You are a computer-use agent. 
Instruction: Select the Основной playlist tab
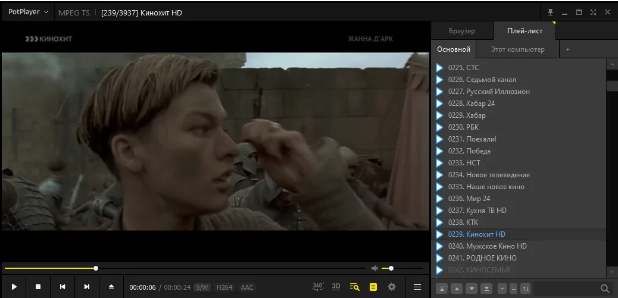(454, 49)
